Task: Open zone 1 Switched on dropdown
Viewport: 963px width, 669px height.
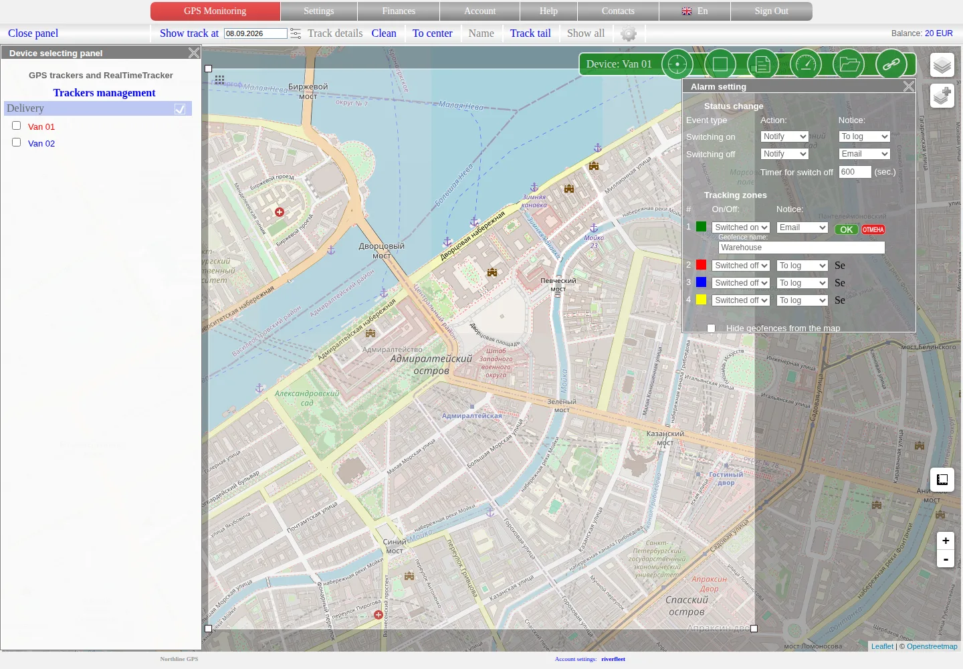Action: coord(741,227)
